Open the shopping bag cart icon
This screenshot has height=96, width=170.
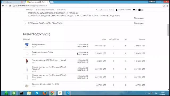139,10
